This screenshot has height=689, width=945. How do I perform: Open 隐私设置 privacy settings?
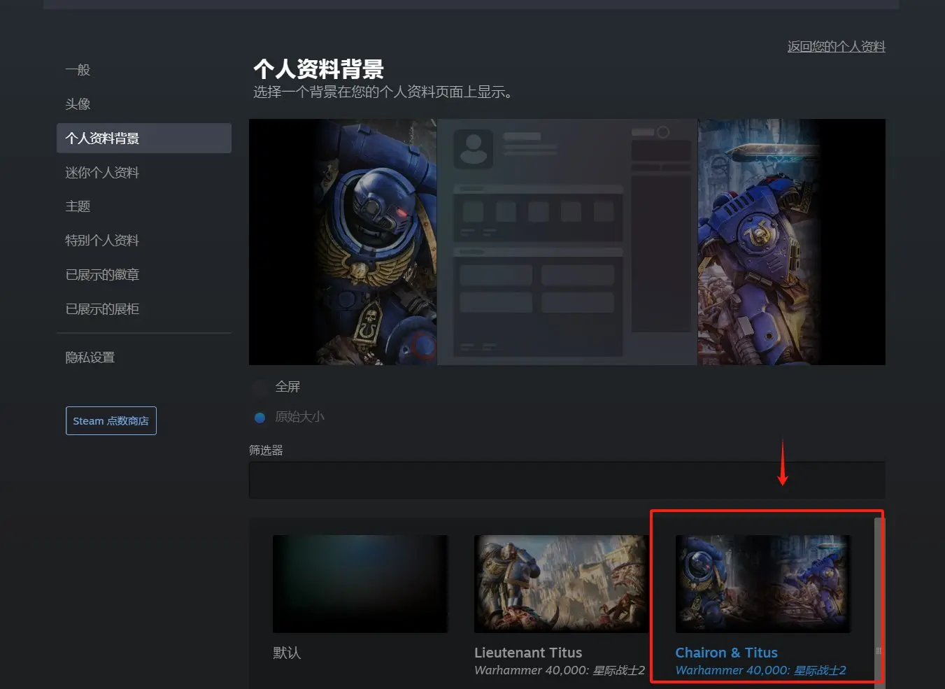[x=90, y=357]
